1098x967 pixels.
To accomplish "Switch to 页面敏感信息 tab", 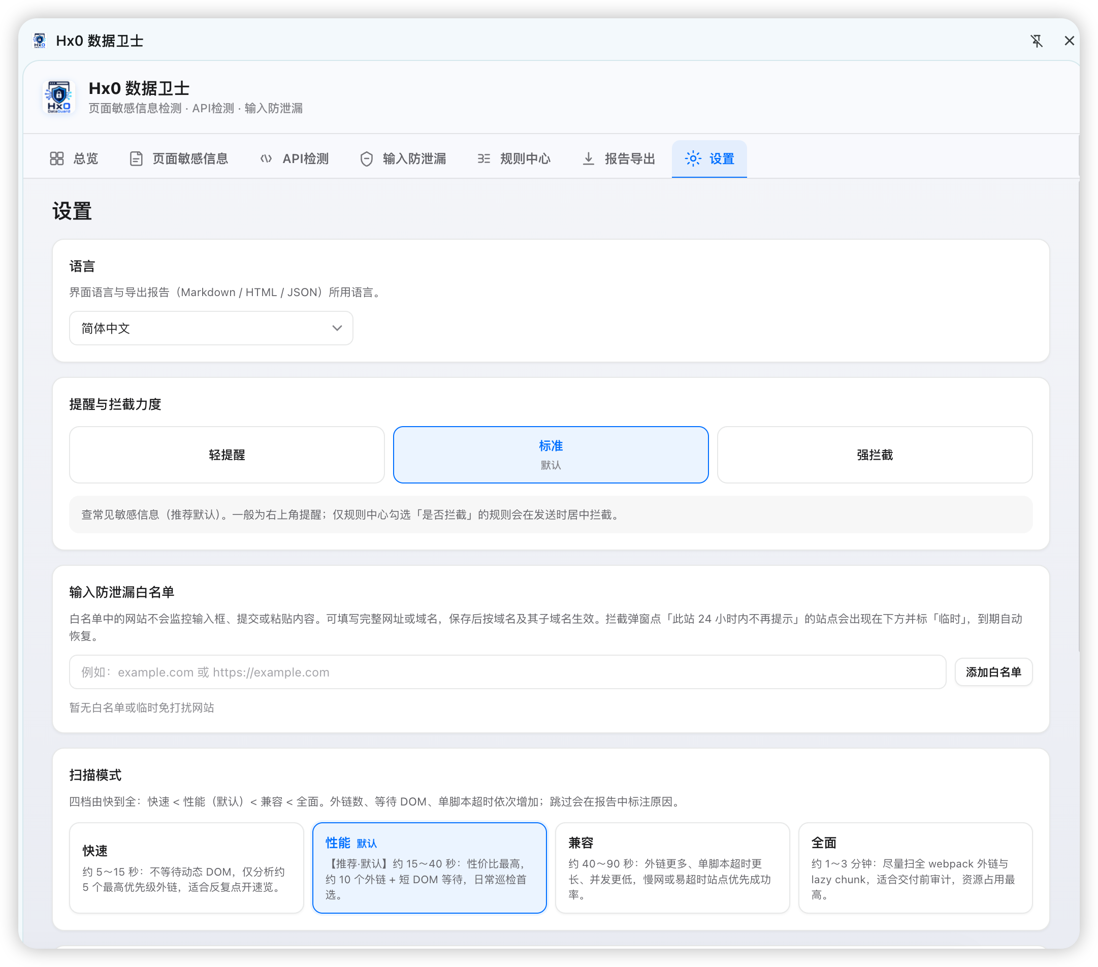I will point(179,158).
